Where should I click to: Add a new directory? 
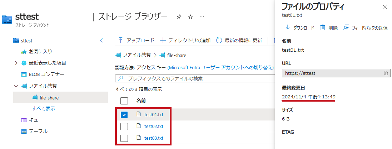click(x=185, y=40)
